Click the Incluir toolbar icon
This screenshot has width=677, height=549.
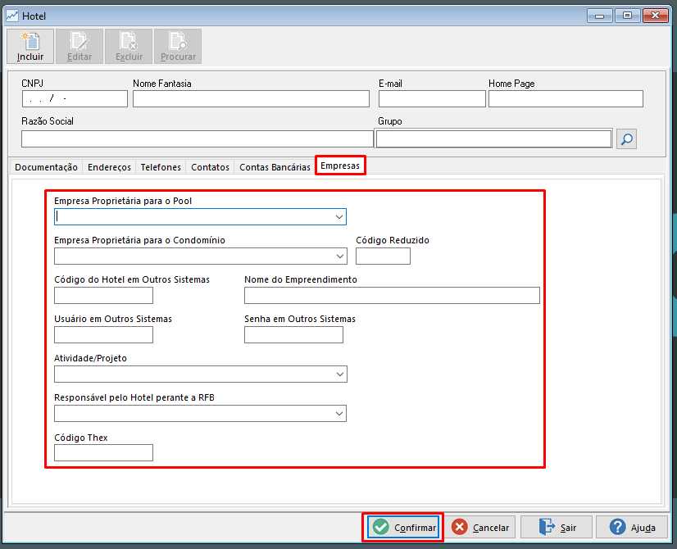(30, 46)
